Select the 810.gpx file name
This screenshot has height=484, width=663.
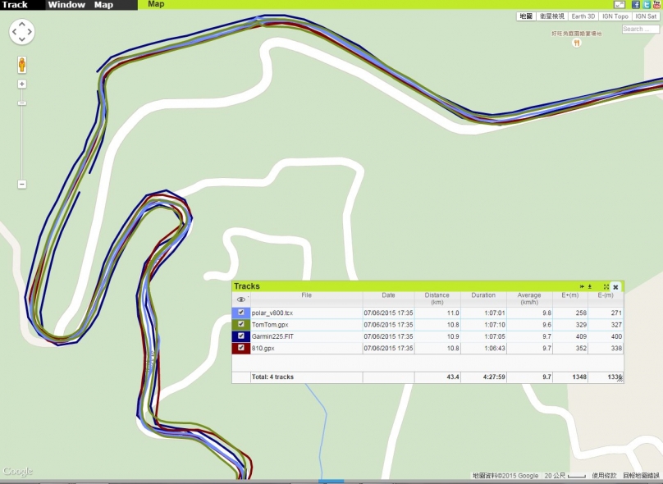(263, 349)
